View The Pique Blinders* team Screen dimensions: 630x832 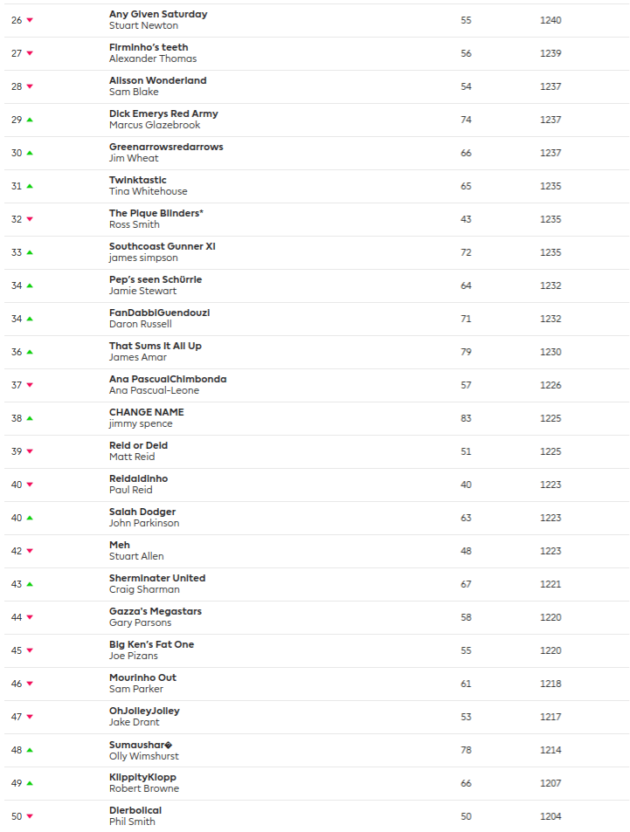coord(156,214)
